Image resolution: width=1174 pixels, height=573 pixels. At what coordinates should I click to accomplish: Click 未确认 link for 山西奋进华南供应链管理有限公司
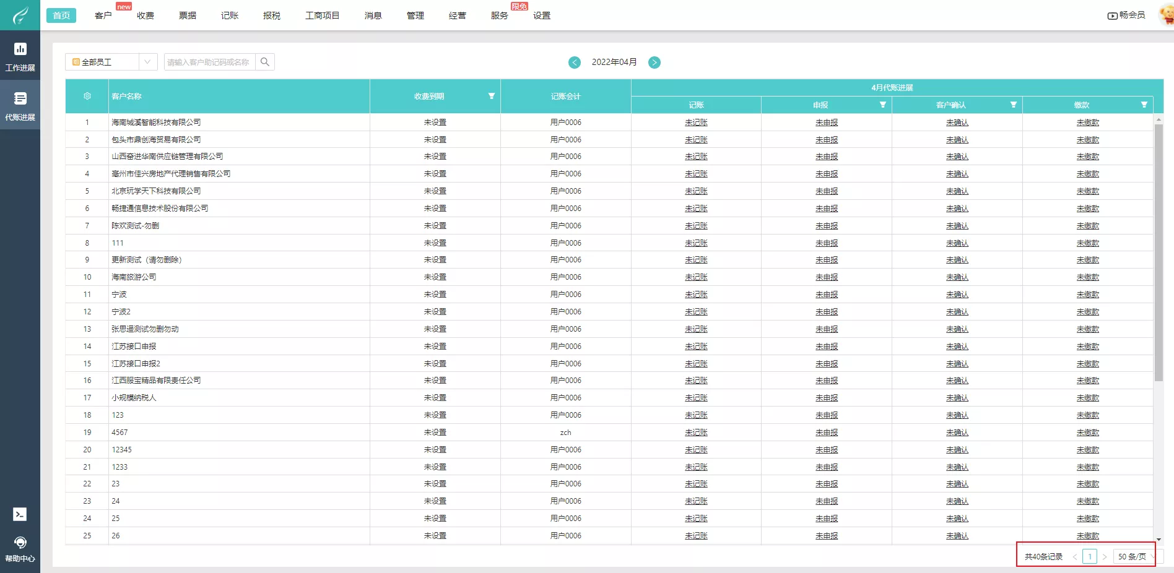pos(957,157)
